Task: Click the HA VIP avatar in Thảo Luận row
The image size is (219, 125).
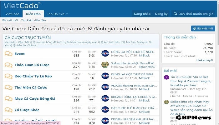Action: tap(105, 65)
